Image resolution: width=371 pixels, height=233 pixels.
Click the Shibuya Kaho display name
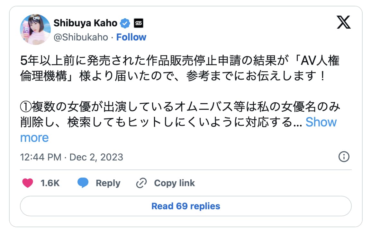[x=85, y=23]
